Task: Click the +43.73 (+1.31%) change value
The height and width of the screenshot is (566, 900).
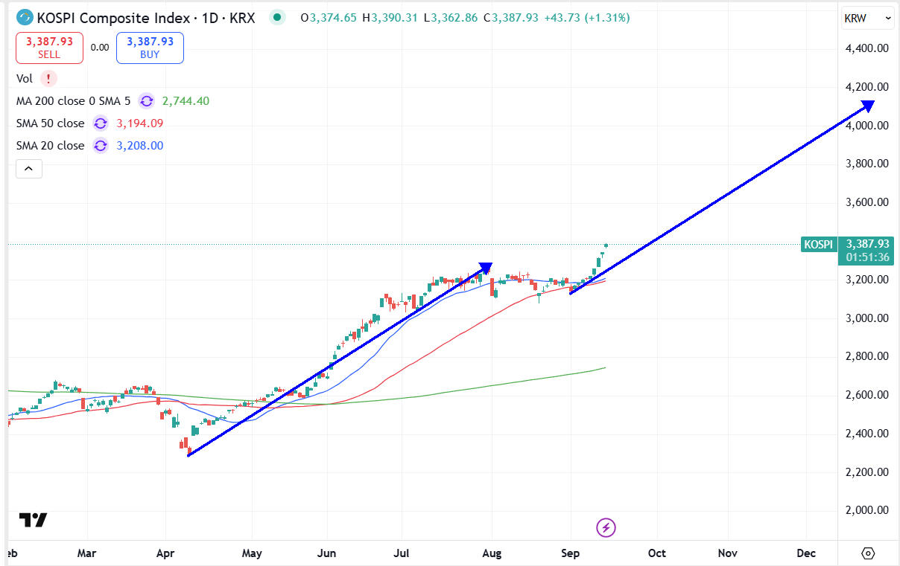Action: point(588,18)
